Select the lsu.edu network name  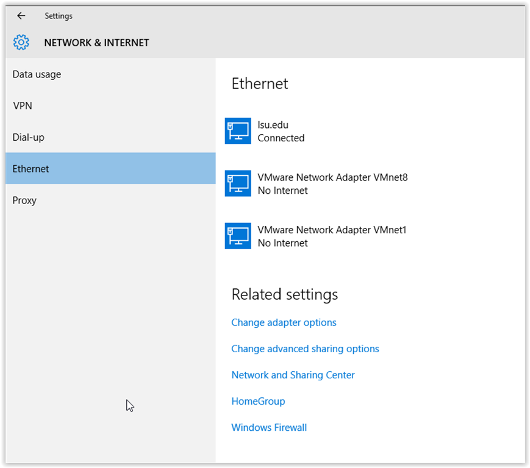pos(273,125)
